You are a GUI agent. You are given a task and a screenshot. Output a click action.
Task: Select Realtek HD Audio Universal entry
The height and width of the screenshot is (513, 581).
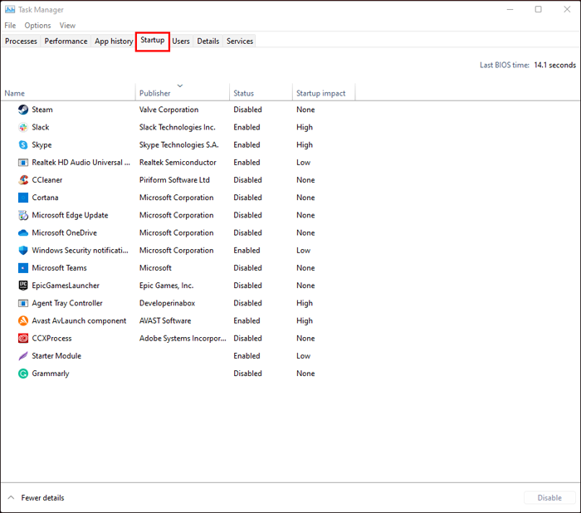coord(81,163)
